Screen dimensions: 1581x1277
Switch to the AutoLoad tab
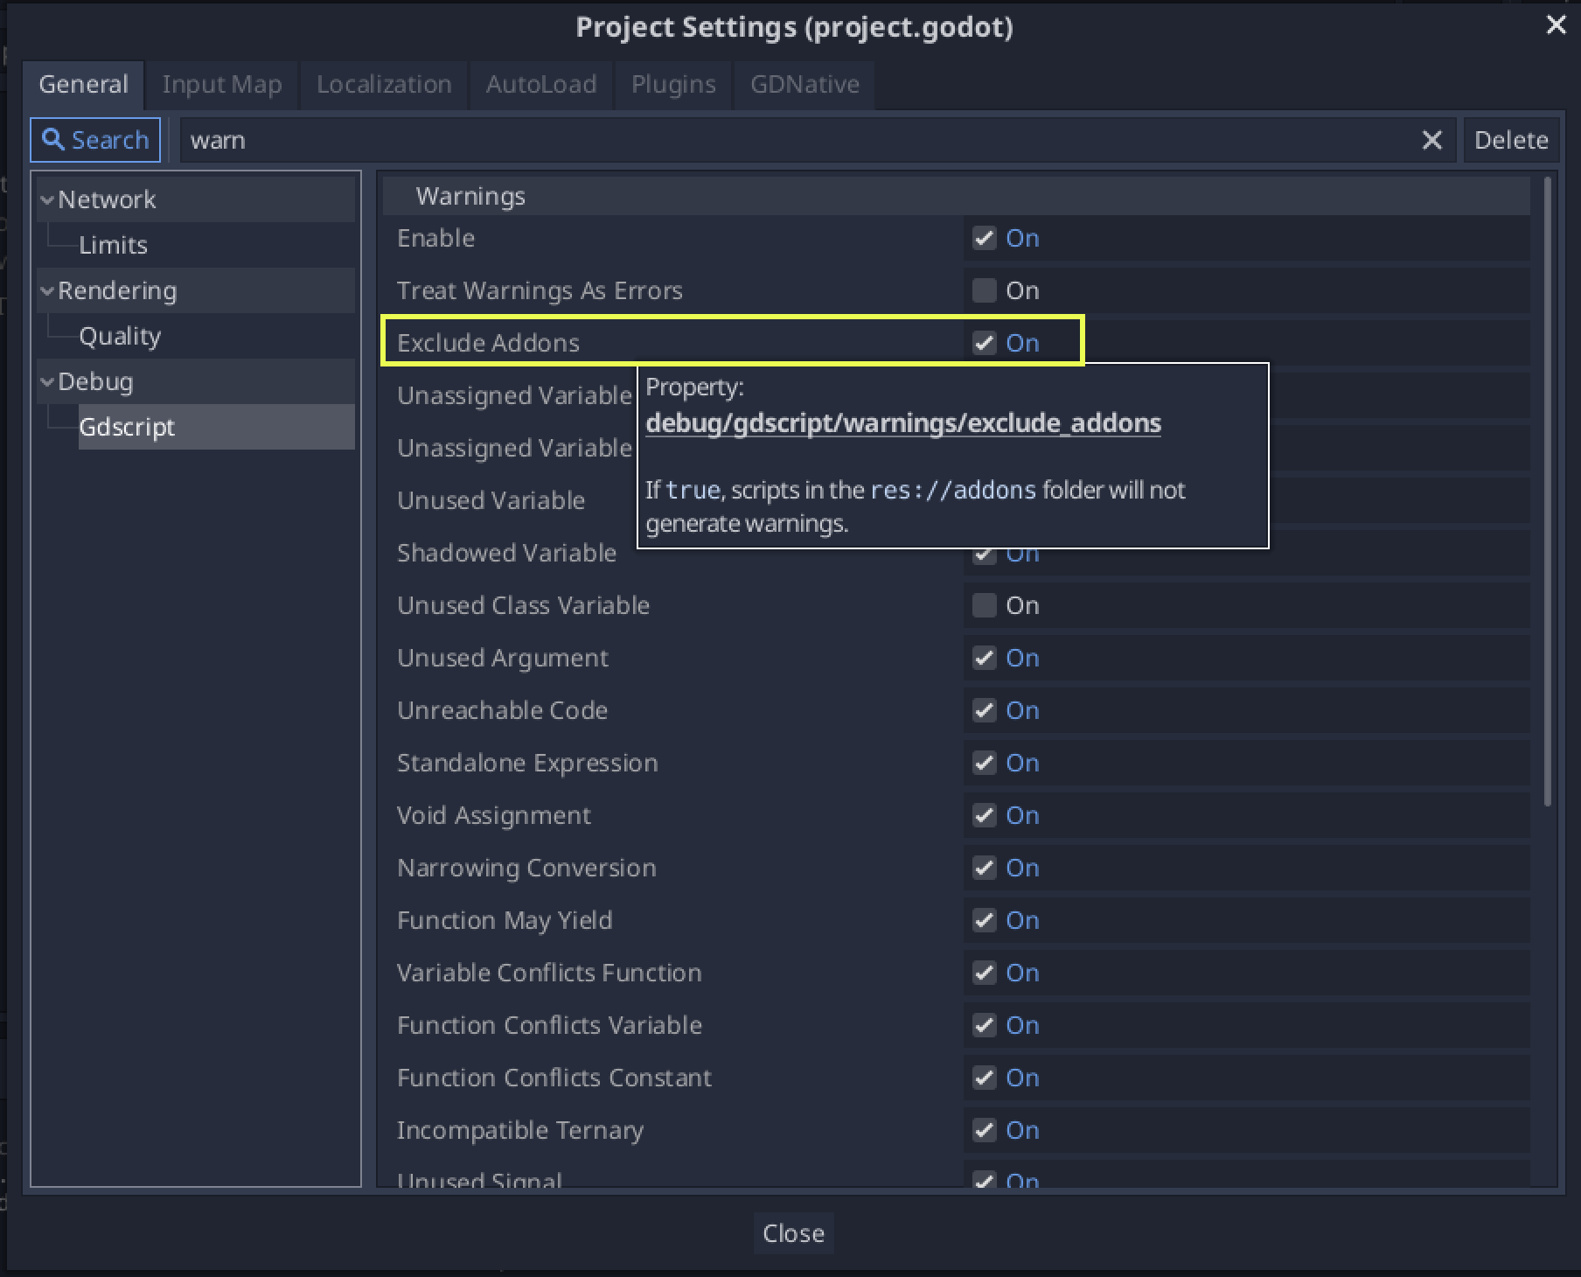click(x=541, y=85)
